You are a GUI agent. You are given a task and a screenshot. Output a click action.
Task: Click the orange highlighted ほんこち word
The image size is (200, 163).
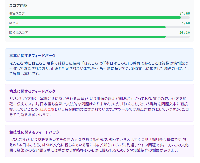(47, 109)
